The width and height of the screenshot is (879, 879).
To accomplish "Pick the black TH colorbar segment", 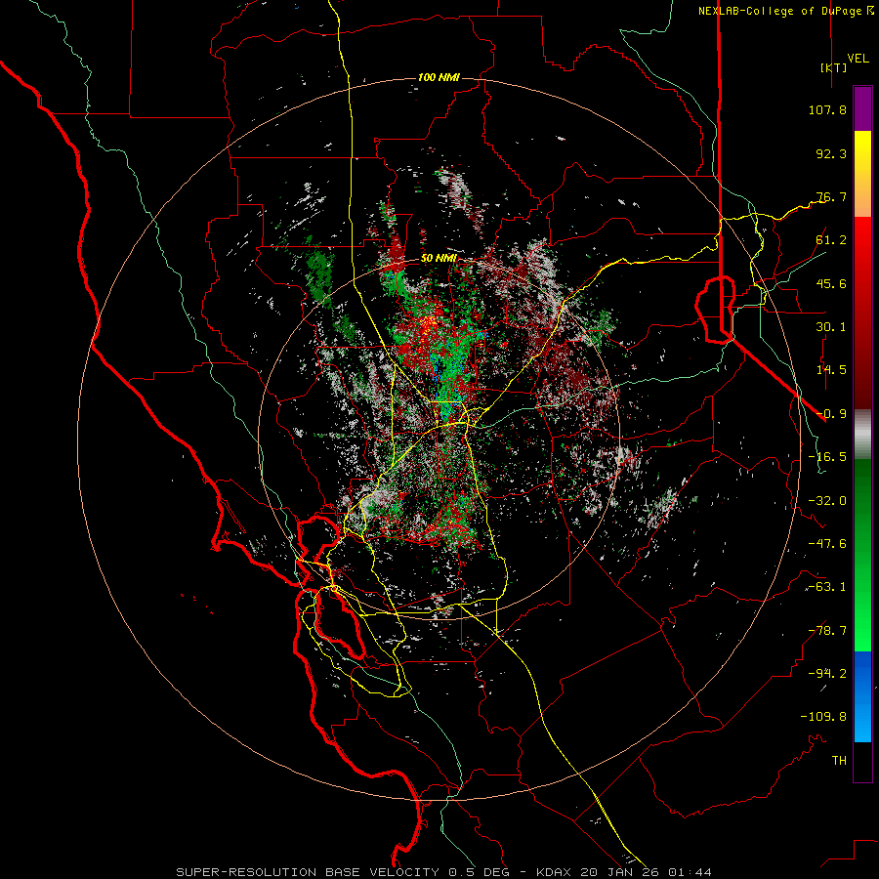I will (x=862, y=761).
